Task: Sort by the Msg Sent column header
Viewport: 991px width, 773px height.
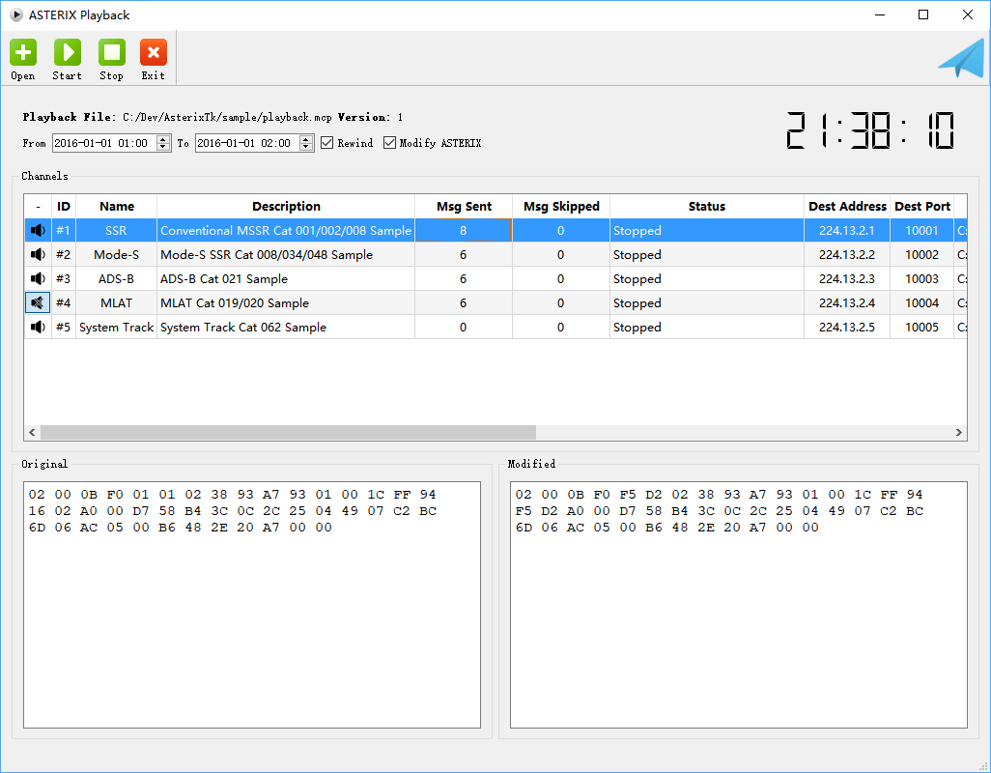Action: pos(464,207)
